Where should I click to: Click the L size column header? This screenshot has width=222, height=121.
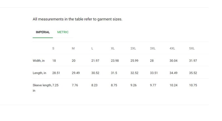pyautogui.click(x=92, y=48)
